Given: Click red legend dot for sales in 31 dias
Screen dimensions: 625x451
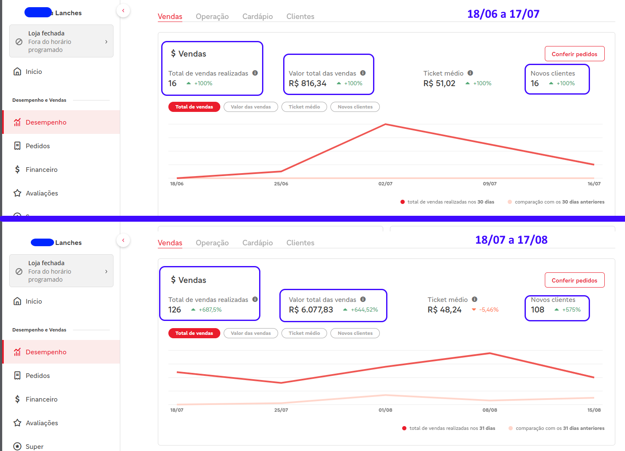Looking at the screenshot, I should [404, 428].
